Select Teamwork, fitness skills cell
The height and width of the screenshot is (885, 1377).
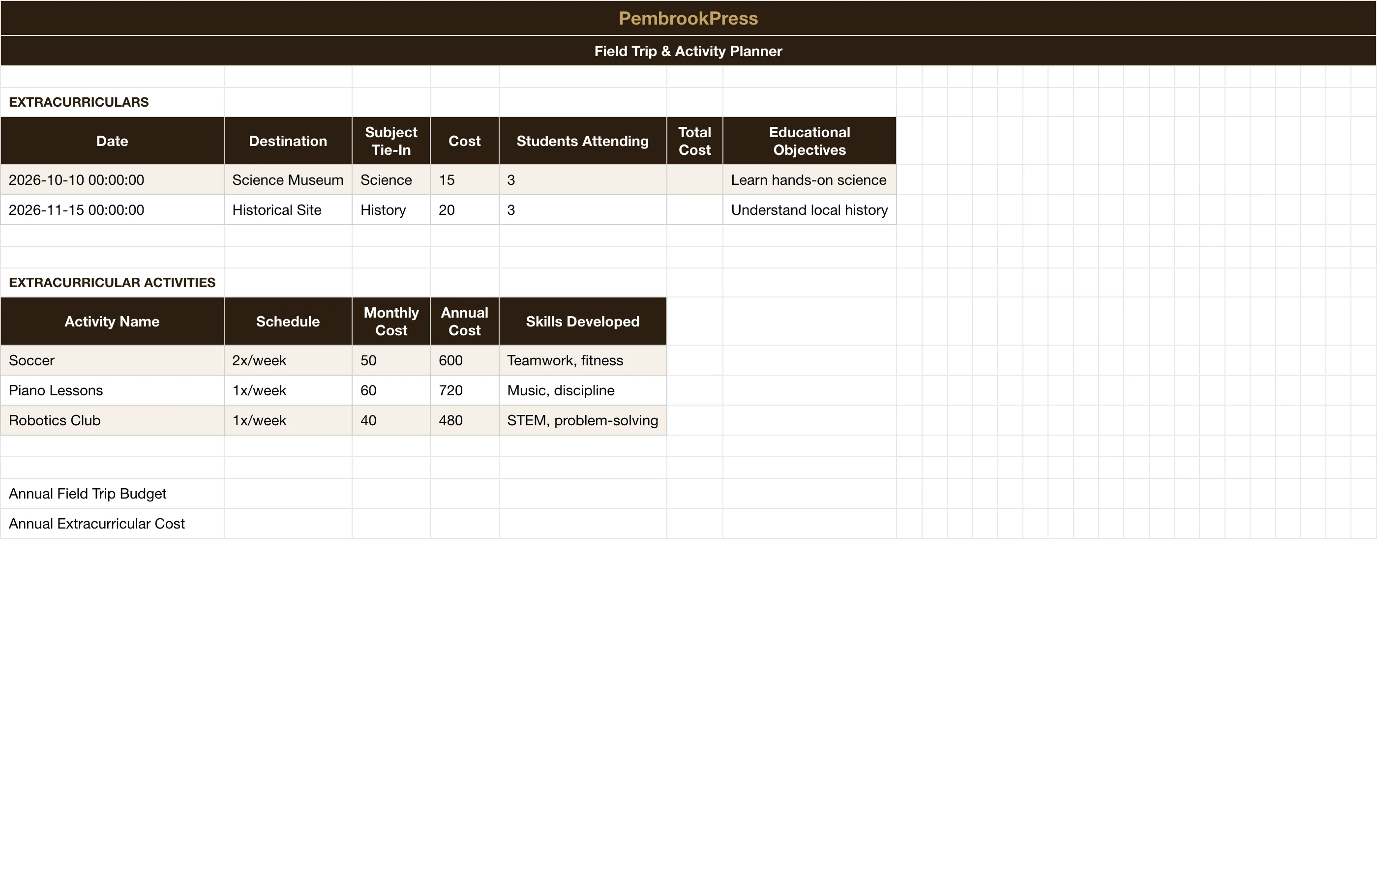coord(583,360)
